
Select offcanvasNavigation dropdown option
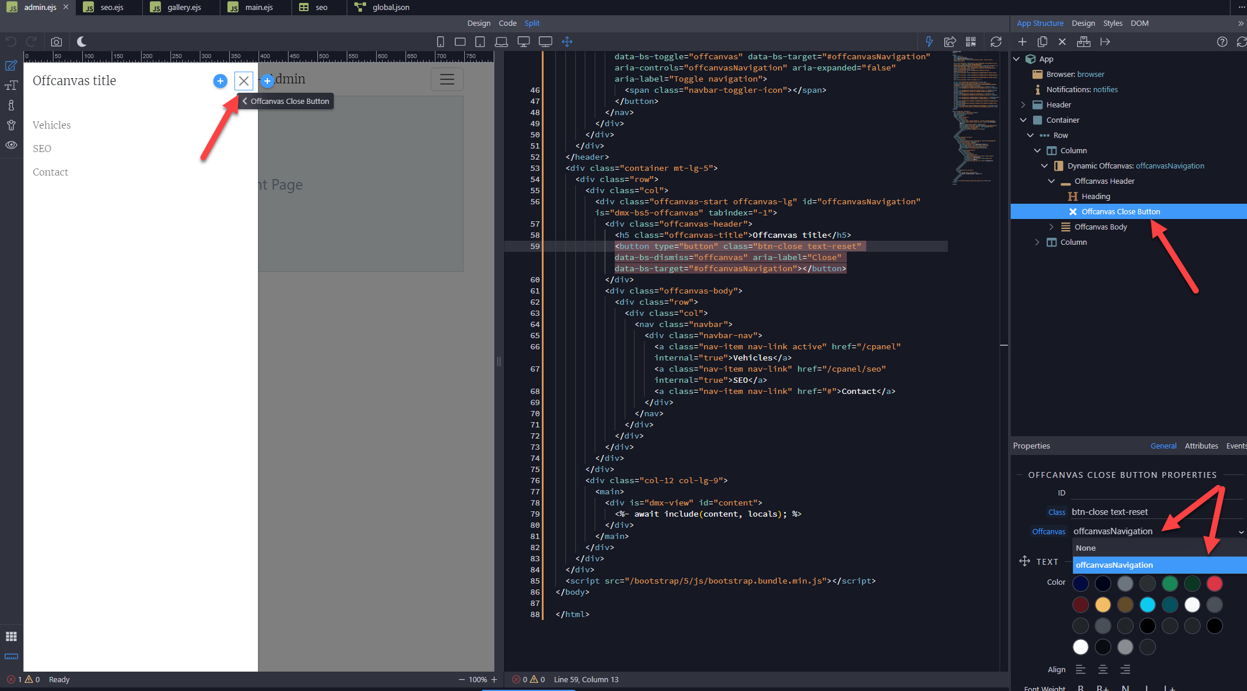[x=1114, y=565]
